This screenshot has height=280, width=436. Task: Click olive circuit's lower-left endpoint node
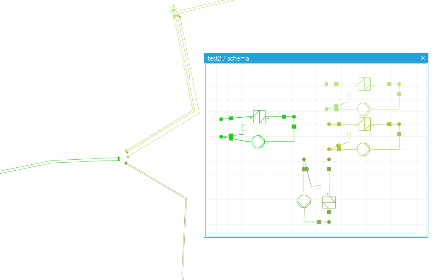pos(329,149)
